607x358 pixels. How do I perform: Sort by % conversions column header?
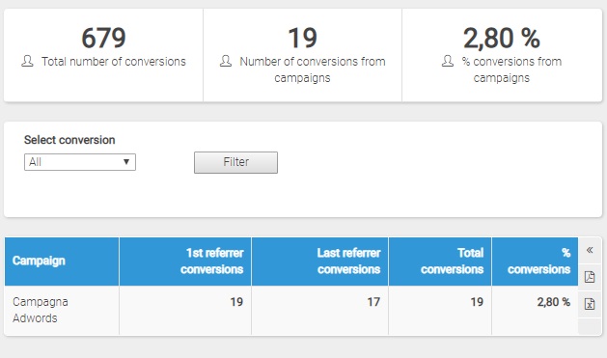tap(538, 262)
